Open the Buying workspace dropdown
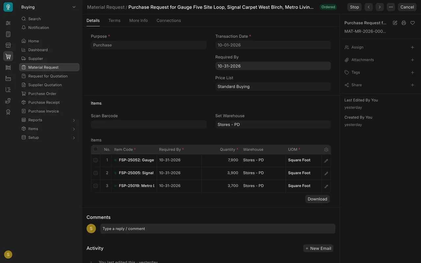The height and width of the screenshot is (263, 421). click(x=49, y=7)
